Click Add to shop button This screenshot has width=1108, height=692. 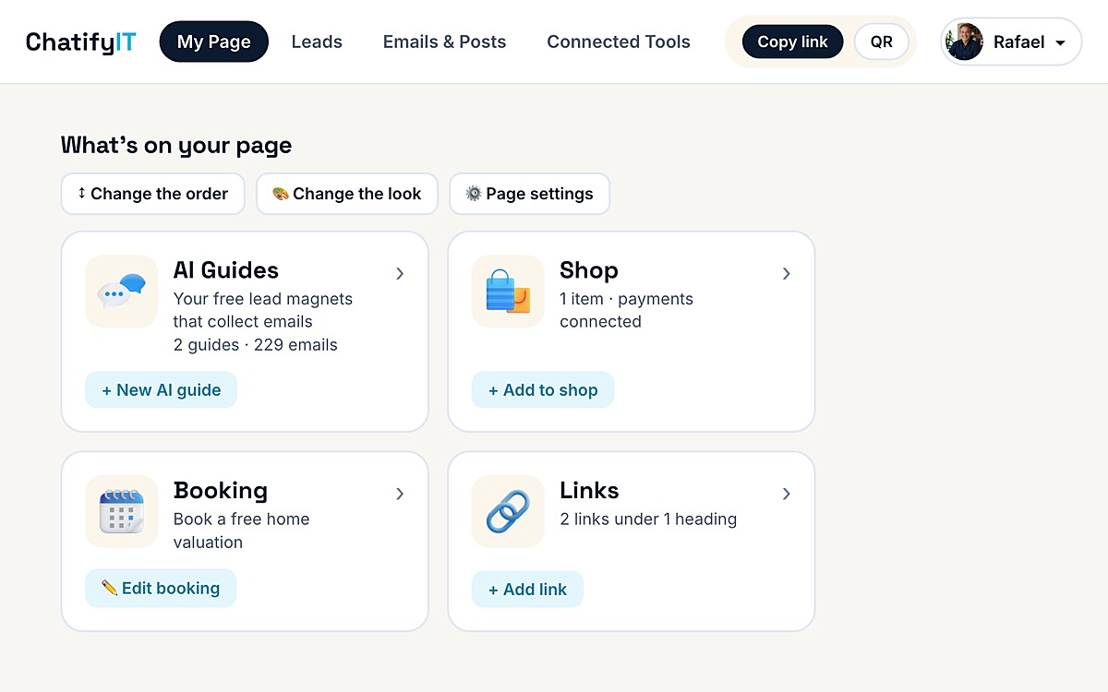tap(543, 389)
